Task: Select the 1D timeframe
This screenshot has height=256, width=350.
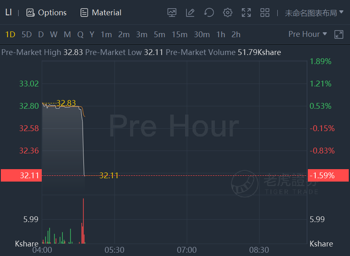Action: pyautogui.click(x=10, y=35)
